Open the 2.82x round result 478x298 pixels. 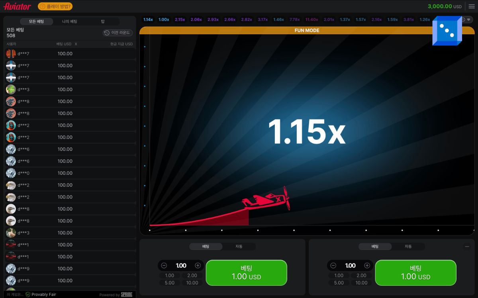247,20
